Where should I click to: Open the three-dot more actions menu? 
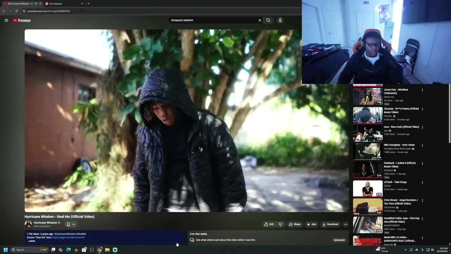pos(346,224)
